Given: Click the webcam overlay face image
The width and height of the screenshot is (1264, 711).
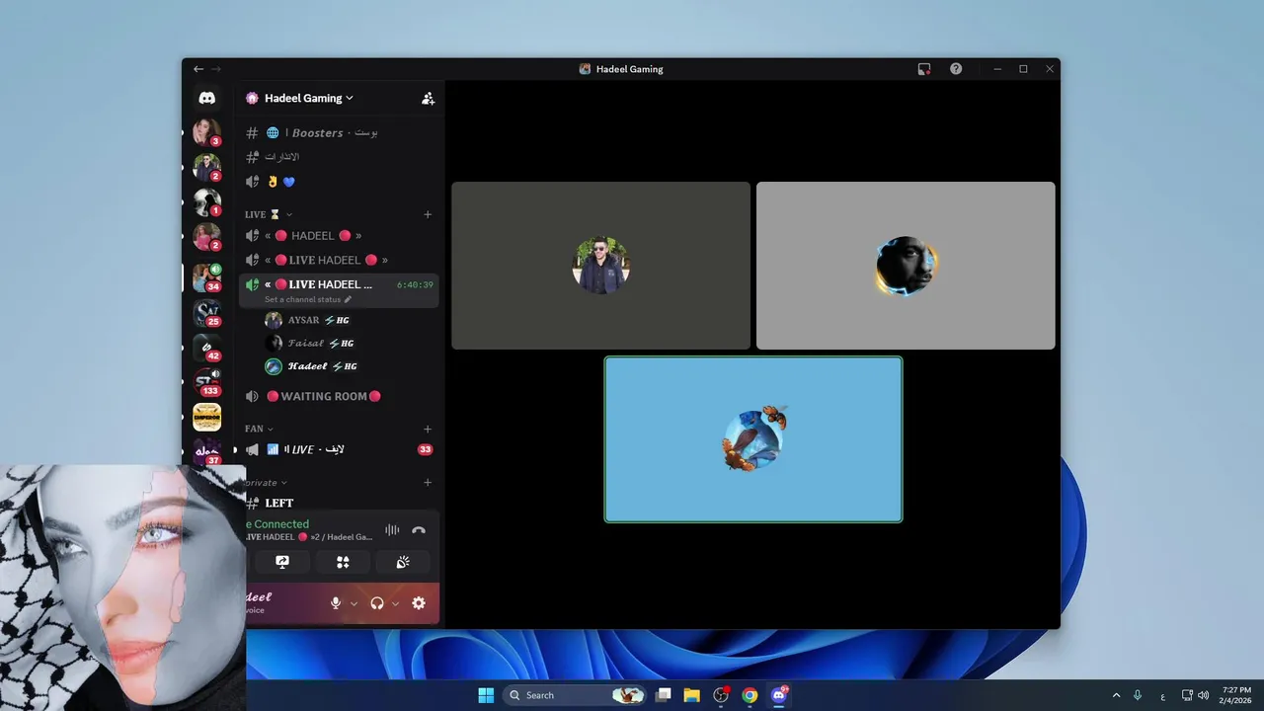Looking at the screenshot, I should point(122,588).
